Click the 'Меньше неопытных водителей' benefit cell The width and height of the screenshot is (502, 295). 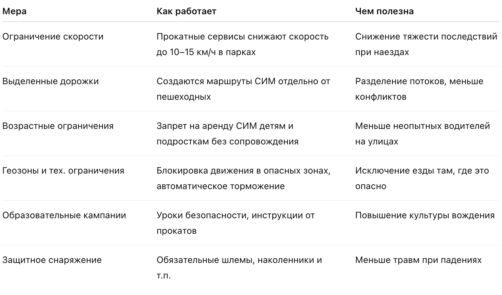click(423, 134)
